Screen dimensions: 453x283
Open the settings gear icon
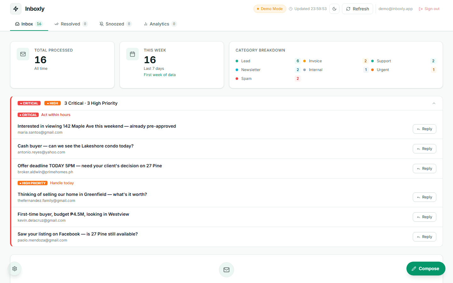14,269
